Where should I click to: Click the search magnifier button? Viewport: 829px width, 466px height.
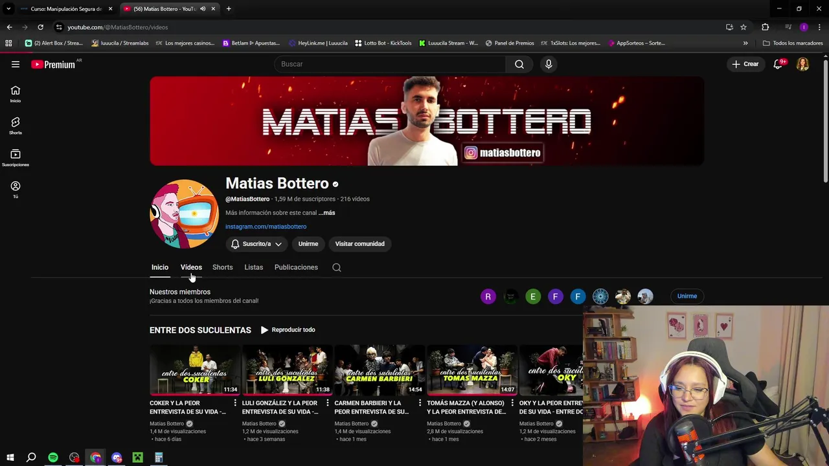point(519,64)
